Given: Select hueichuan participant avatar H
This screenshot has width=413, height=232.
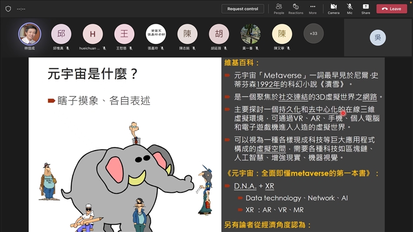Looking at the screenshot, I should pos(93,34).
